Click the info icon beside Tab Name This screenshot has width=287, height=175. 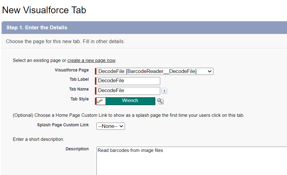point(165,91)
